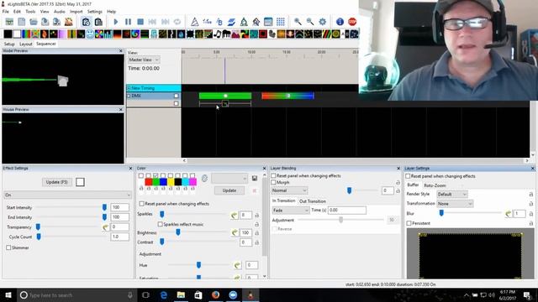538x302 pixels.
Task: Click the second magnifier zoom icon
Action: coord(310,22)
